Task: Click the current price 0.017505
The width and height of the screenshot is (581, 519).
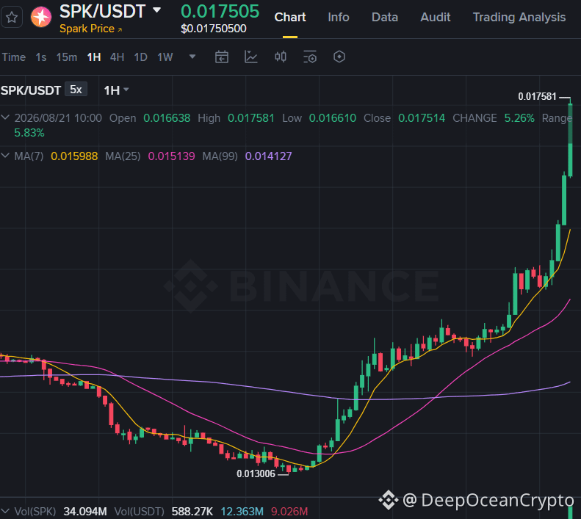Action: [x=220, y=12]
